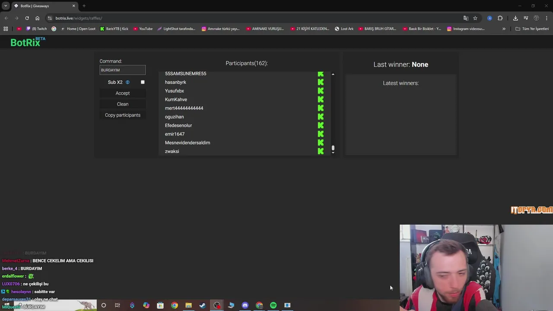Image resolution: width=553 pixels, height=311 pixels.
Task: Open Discord from the taskbar
Action: tap(245, 305)
